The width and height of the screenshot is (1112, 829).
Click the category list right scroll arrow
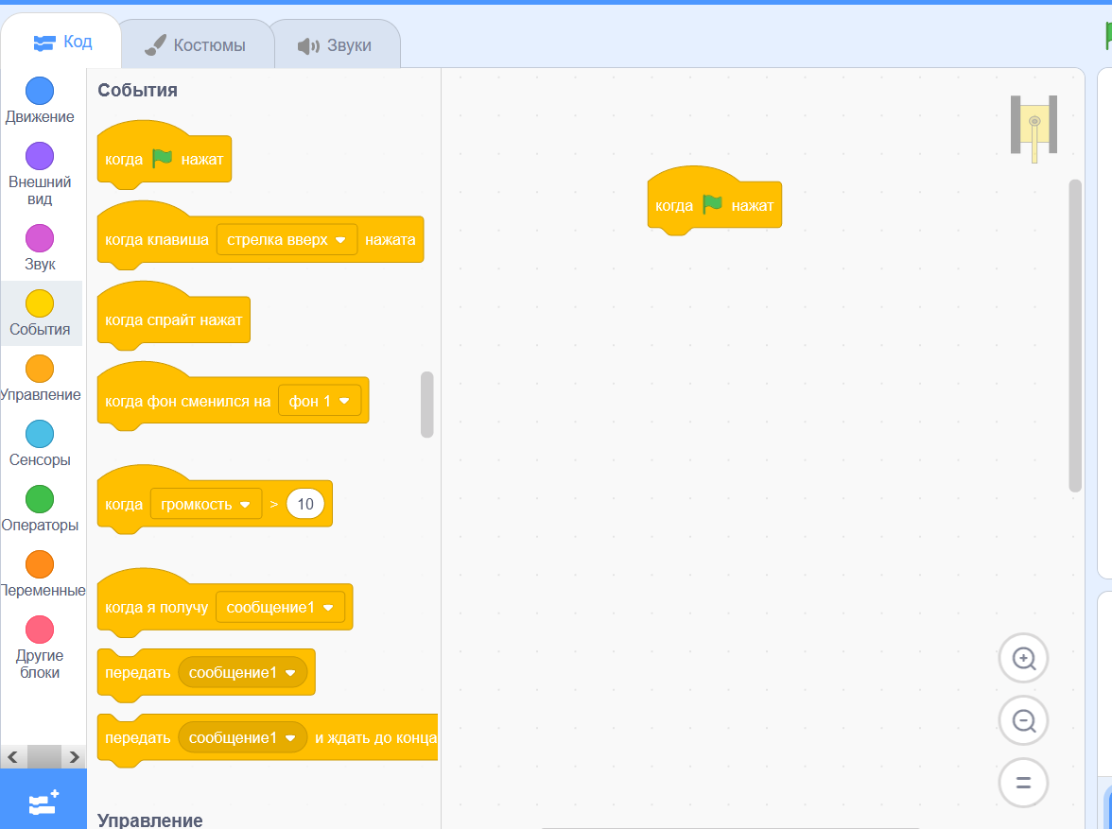click(74, 757)
